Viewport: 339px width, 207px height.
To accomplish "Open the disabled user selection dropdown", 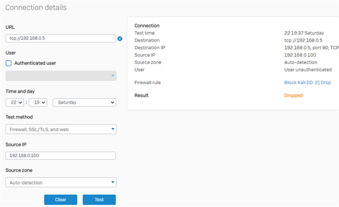I will [61, 76].
